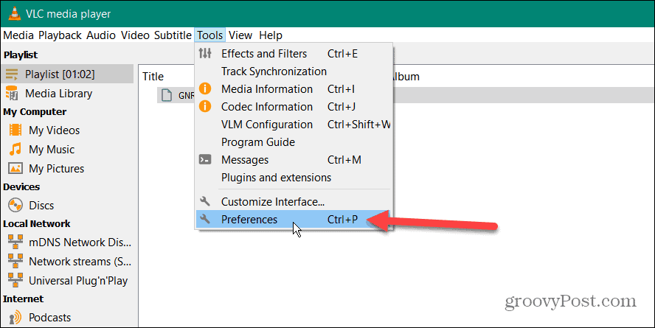Choose Effects and Filters from Tools menu
The image size is (655, 328).
294,53
